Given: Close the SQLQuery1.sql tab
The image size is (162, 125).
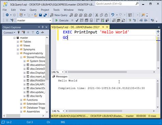Looking at the screenshot, I should tap(107, 27).
